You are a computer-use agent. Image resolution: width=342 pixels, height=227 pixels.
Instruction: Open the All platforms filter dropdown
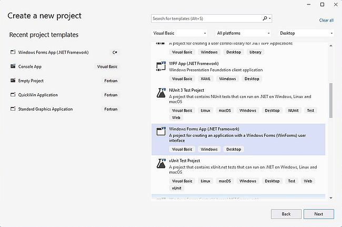(243, 33)
